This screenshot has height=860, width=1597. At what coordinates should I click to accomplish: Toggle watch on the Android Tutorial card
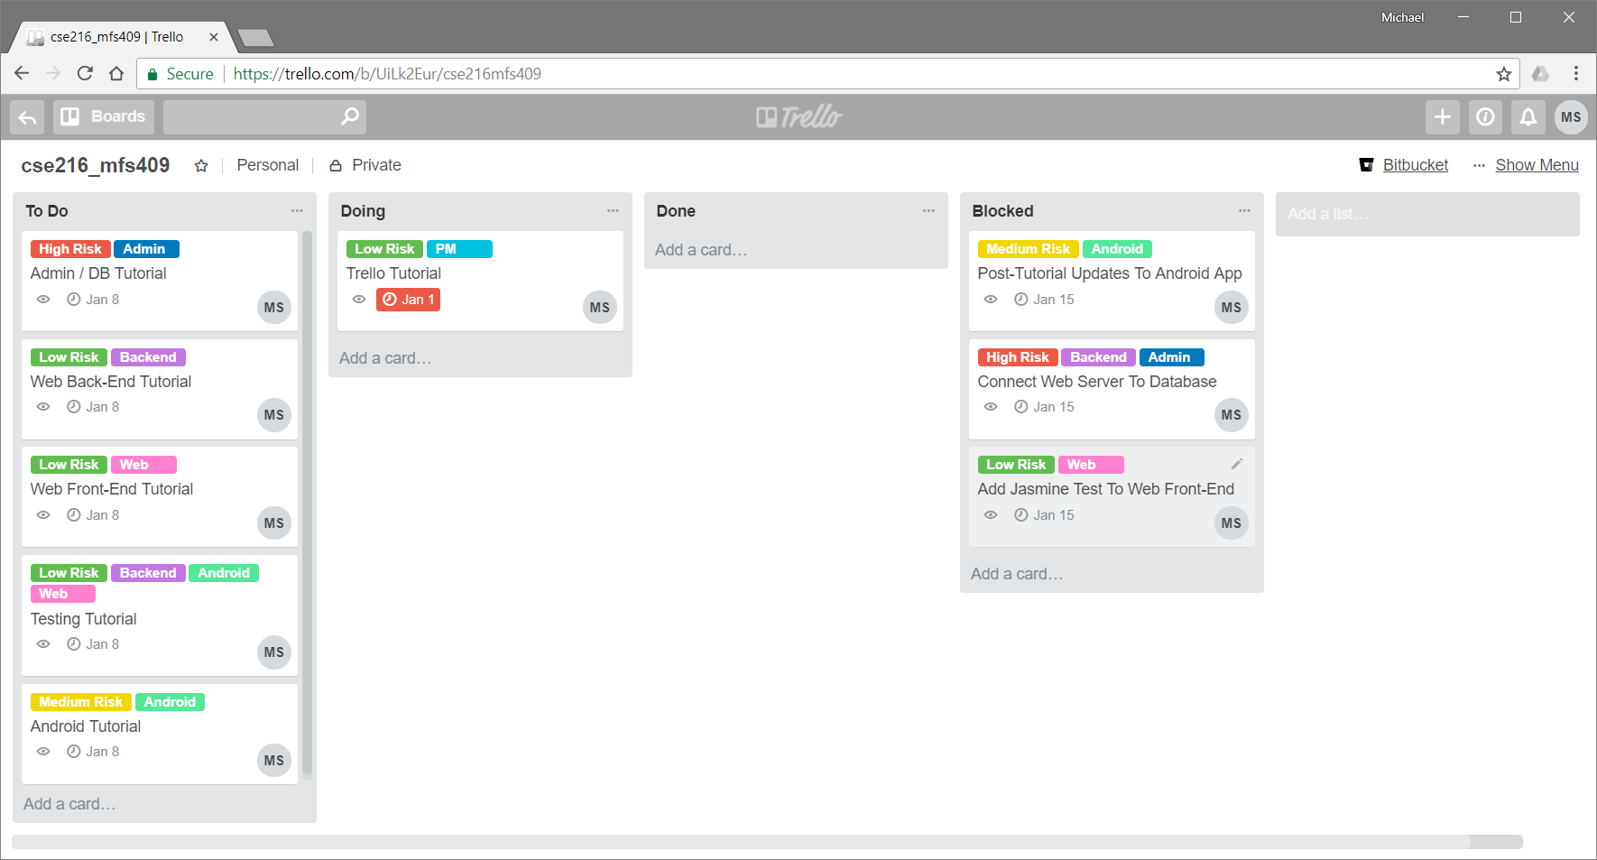[x=42, y=751]
